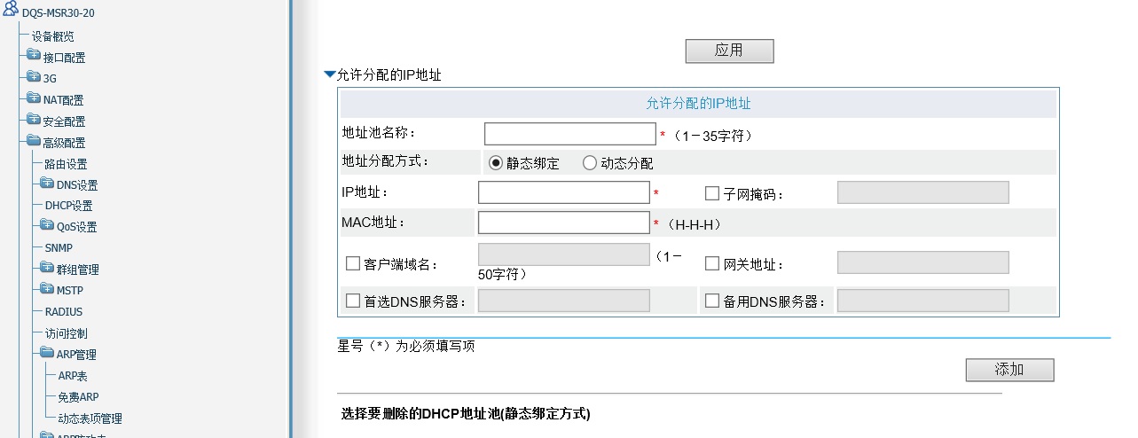
Task: Open DHCP设置 in the navigation tree
Action: 68,206
